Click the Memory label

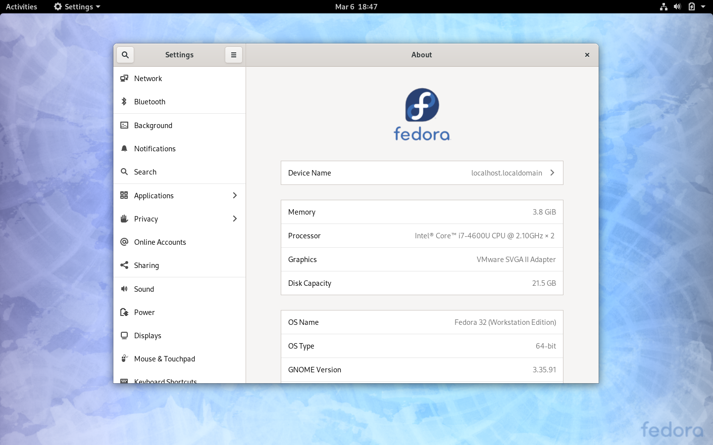302,212
